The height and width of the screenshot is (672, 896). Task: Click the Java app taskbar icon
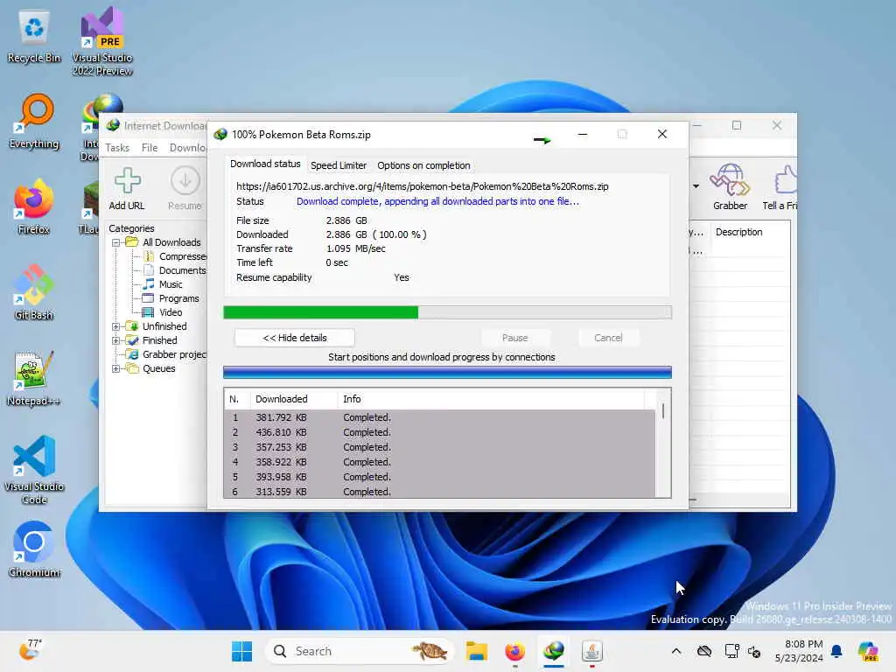click(592, 651)
